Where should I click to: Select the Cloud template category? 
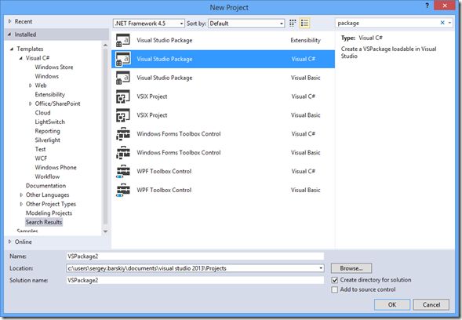(42, 113)
